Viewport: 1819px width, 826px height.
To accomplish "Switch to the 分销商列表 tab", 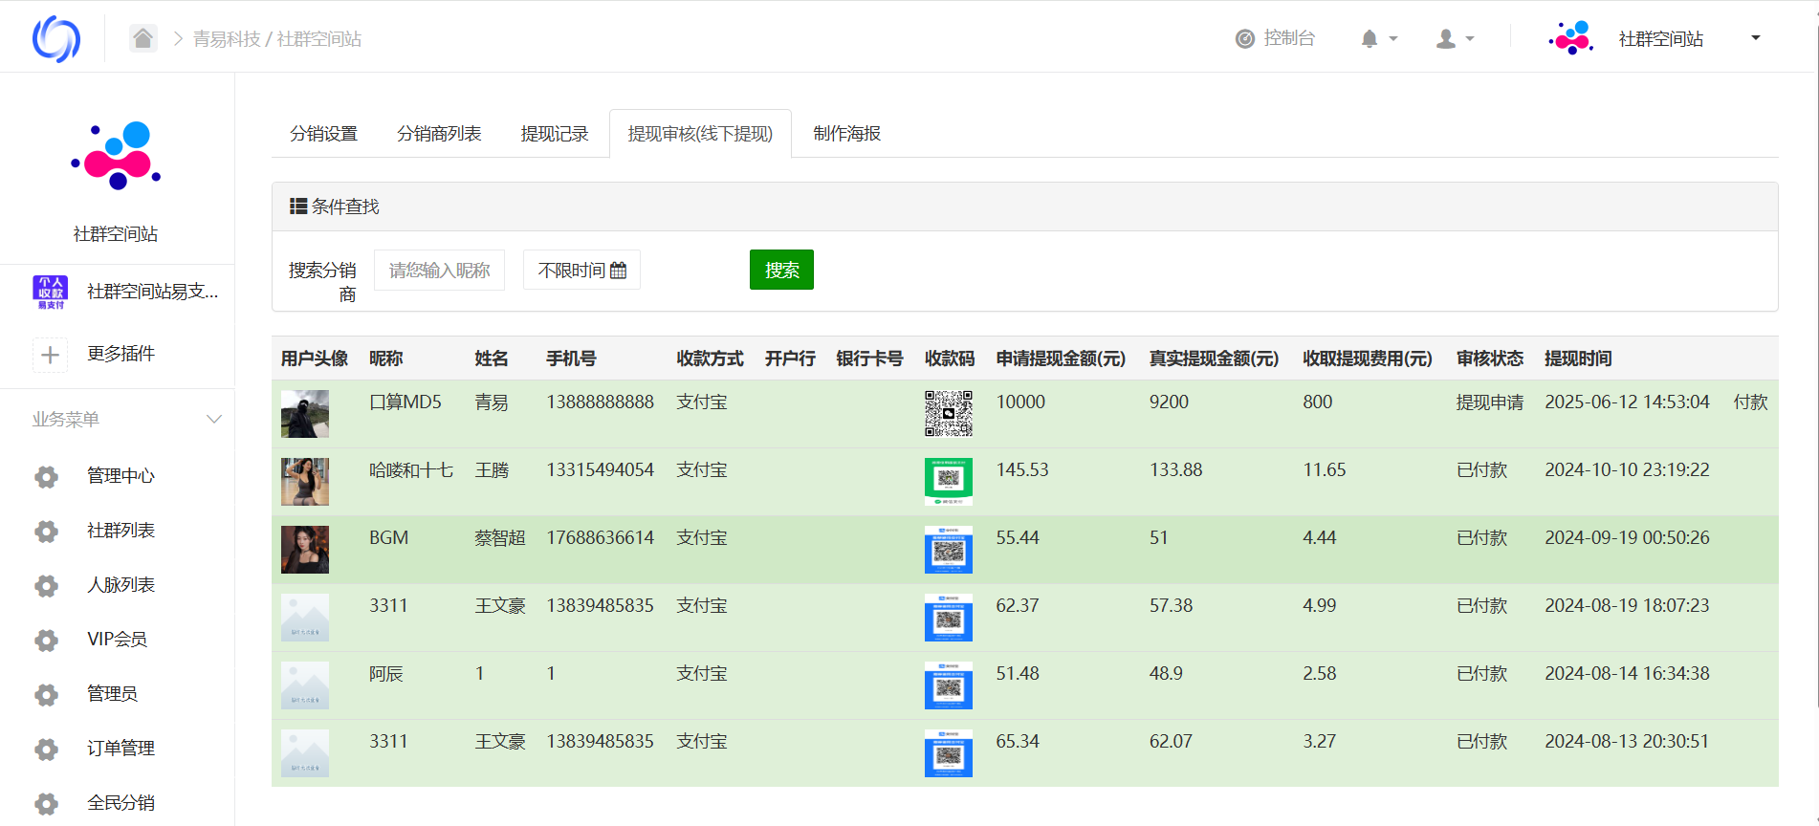I will click(x=439, y=134).
